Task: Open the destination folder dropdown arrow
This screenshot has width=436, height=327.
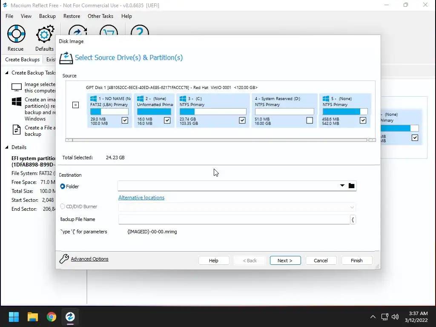Action: pos(342,186)
